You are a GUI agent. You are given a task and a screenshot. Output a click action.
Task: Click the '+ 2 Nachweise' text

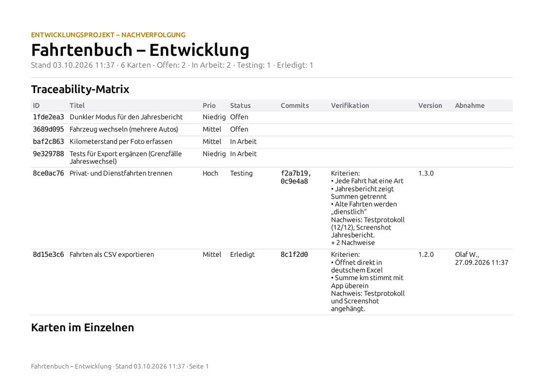353,242
